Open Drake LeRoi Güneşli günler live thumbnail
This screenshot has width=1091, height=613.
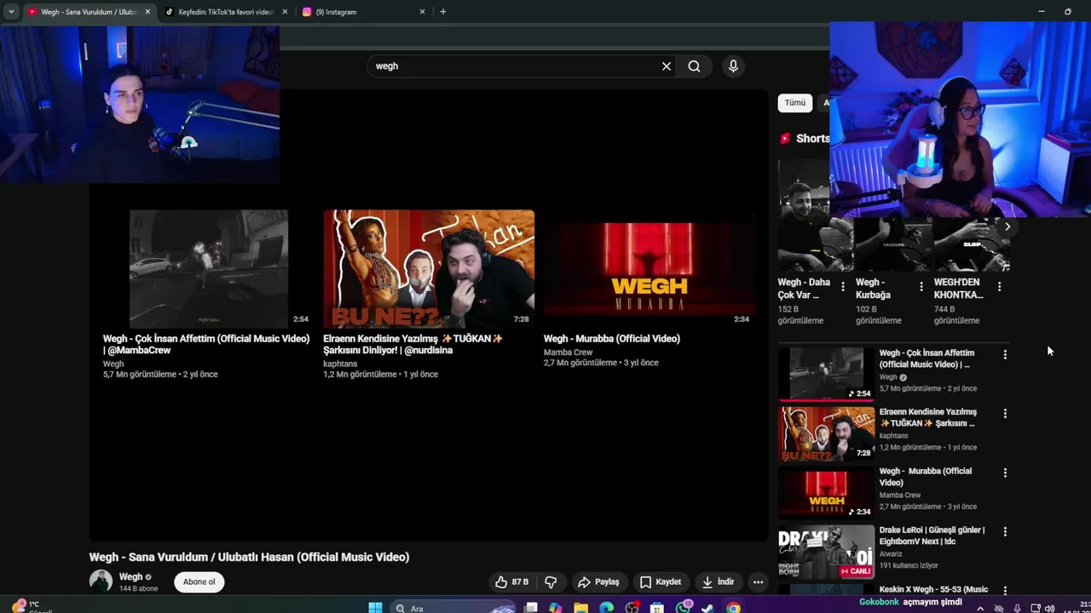(826, 552)
